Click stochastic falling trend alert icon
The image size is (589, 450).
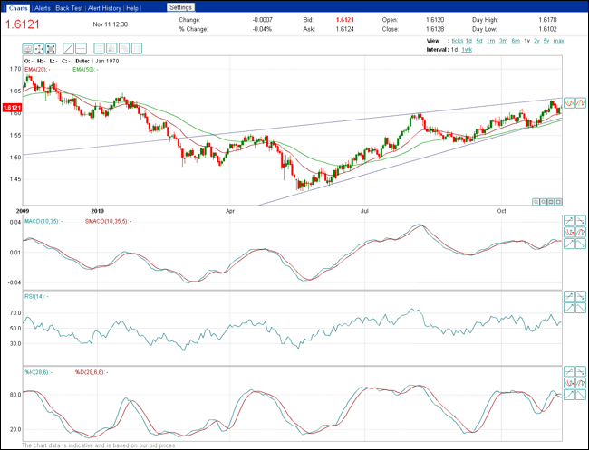[581, 395]
